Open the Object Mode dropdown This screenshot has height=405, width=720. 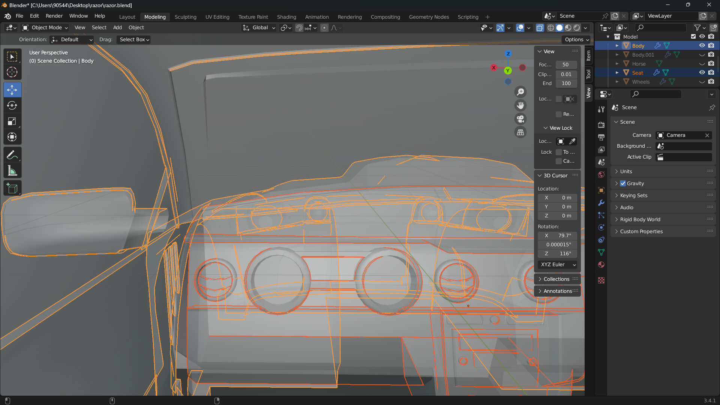click(x=45, y=28)
